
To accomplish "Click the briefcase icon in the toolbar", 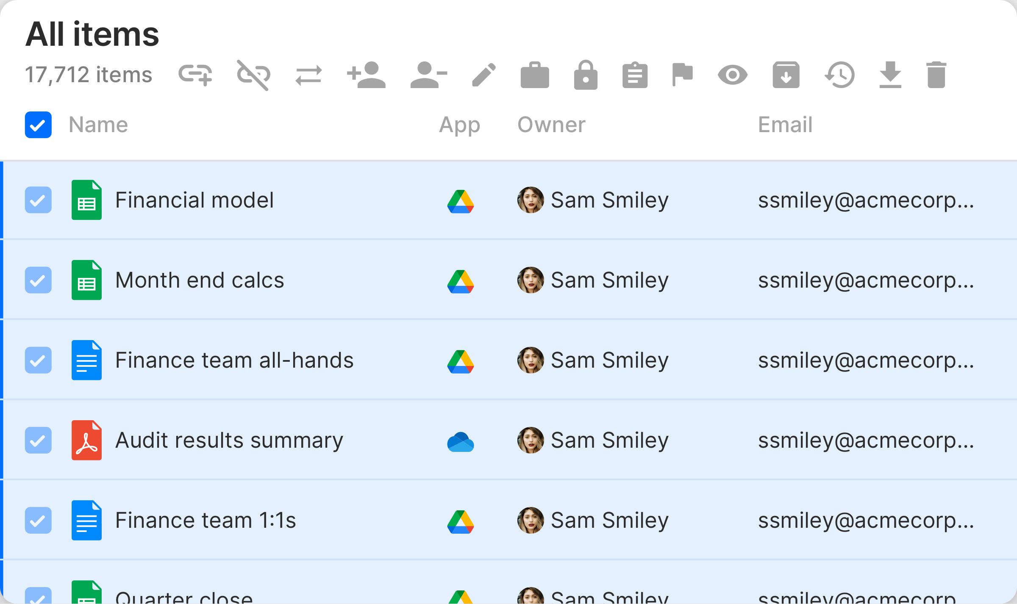I will (535, 75).
